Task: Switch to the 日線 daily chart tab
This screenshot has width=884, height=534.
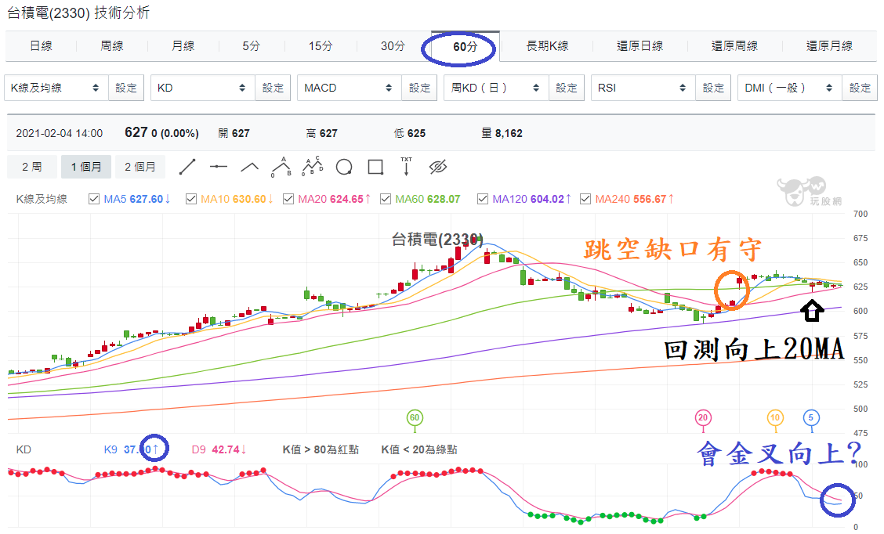Action: pyautogui.click(x=42, y=46)
